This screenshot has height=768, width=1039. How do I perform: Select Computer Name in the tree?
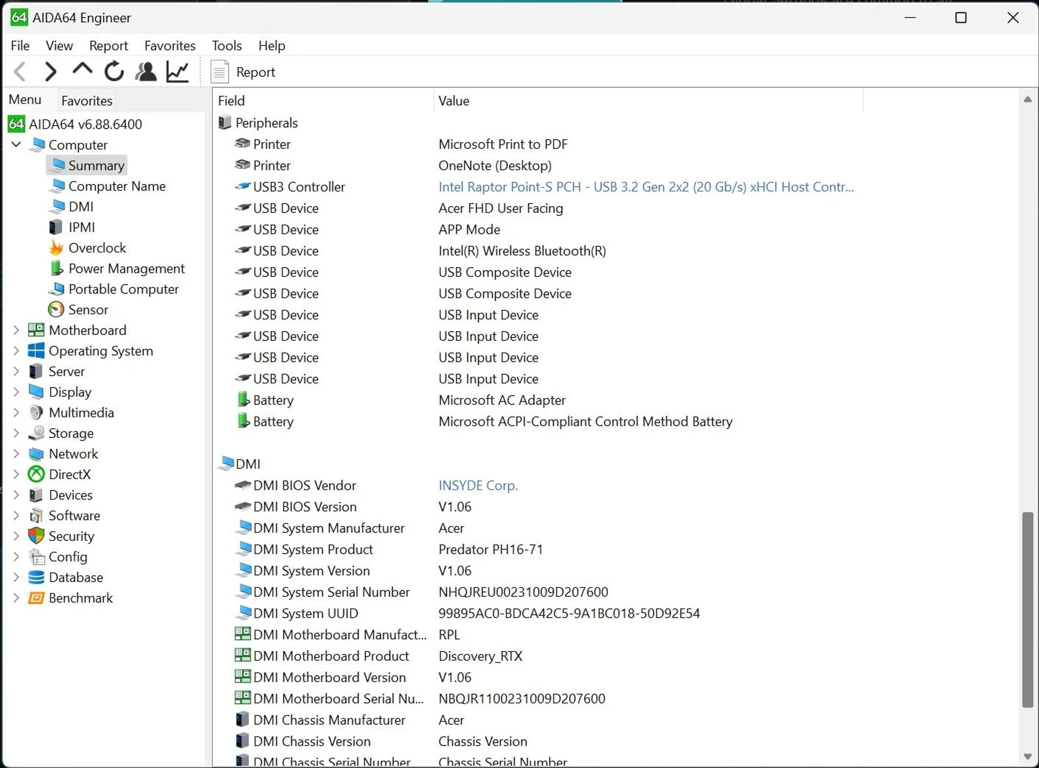point(107,186)
